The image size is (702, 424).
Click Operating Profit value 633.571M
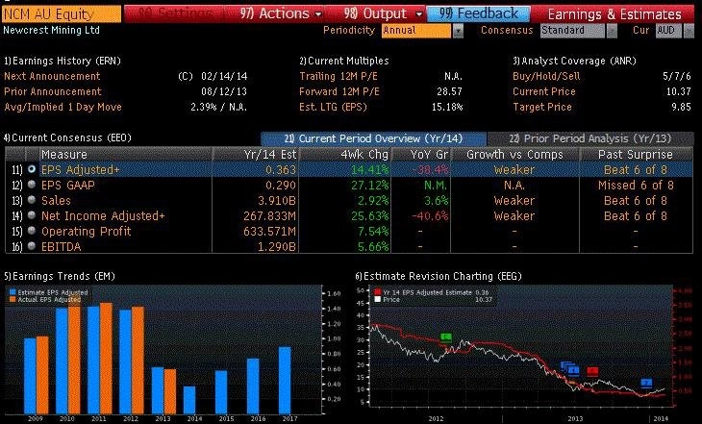[x=269, y=231]
